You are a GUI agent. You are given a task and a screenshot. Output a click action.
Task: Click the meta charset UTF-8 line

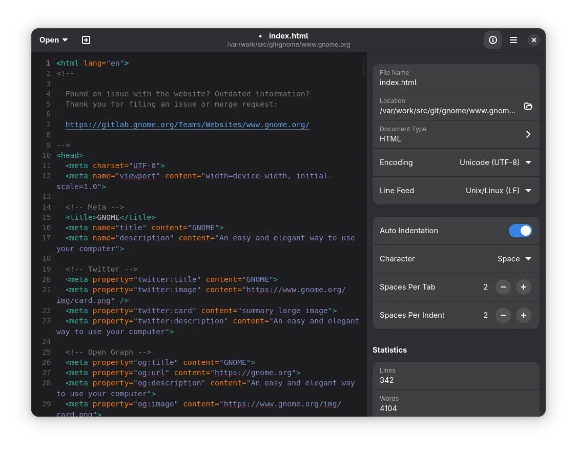point(115,166)
